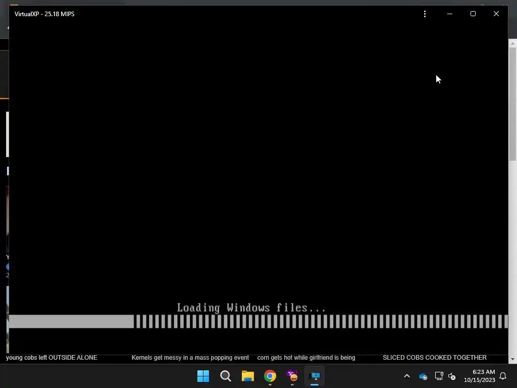Open Yahoo Messenger taskbar icon
This screenshot has height=388, width=517.
292,376
